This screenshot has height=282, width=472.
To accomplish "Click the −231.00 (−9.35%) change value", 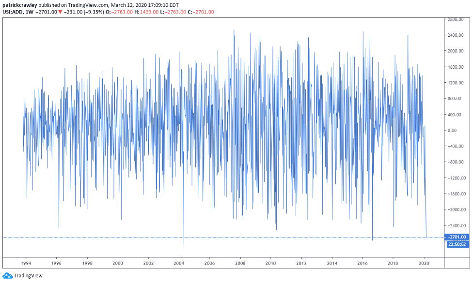I will coord(84,12).
